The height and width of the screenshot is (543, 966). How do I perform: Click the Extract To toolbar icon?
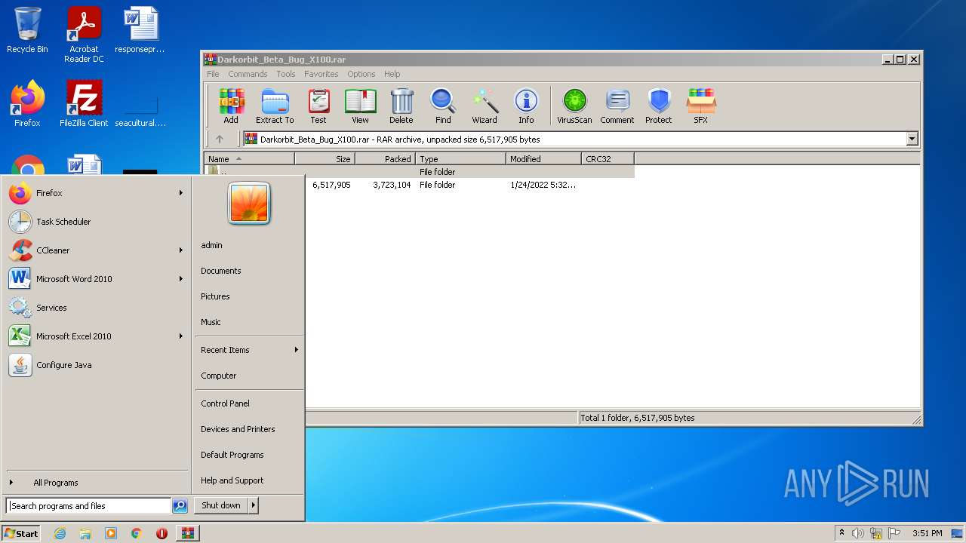click(275, 106)
